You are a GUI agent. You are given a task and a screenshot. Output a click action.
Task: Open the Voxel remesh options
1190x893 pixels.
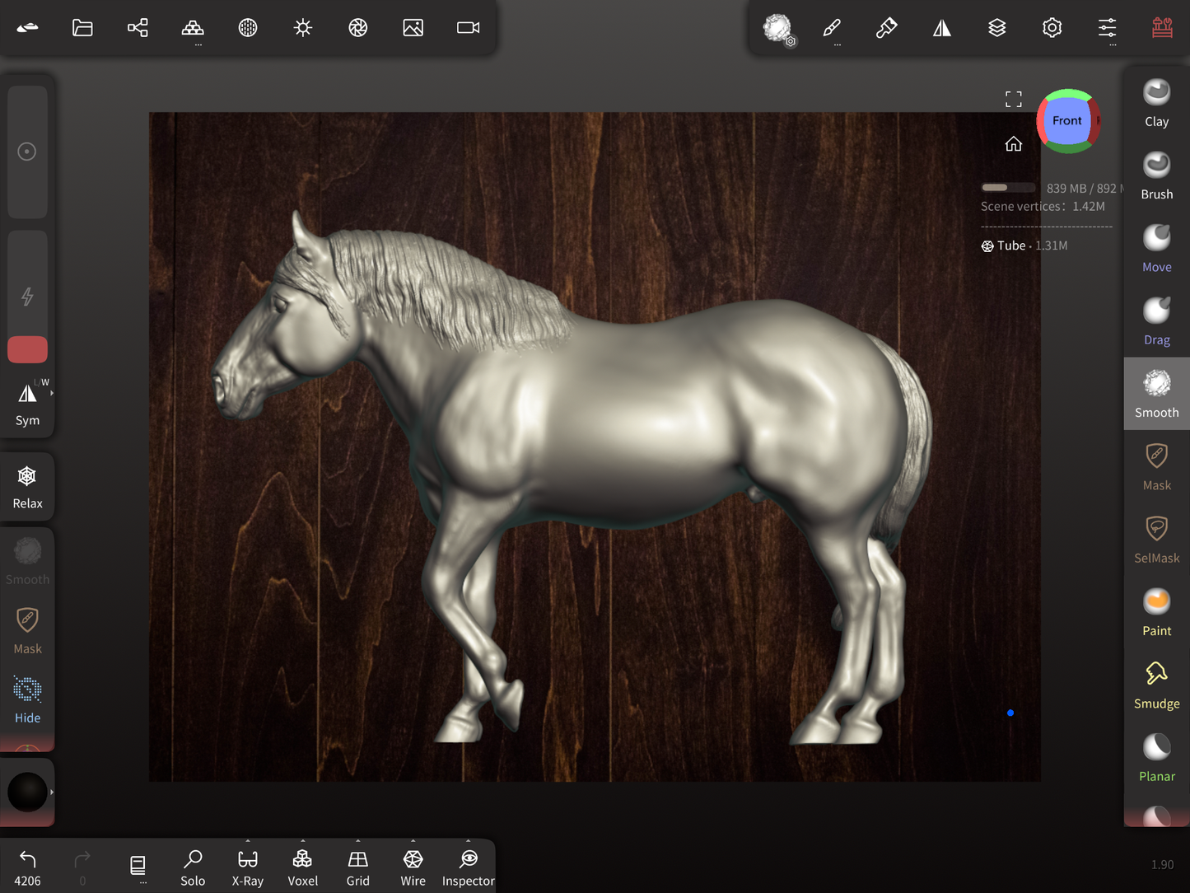pyautogui.click(x=302, y=867)
